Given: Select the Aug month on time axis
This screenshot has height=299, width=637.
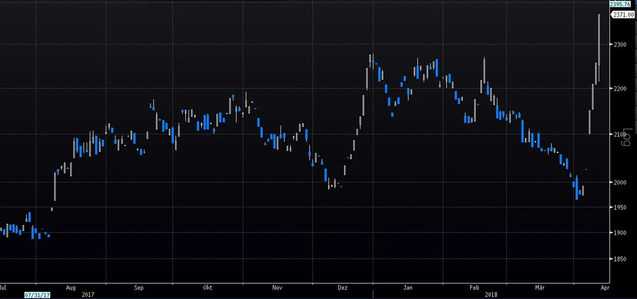Looking at the screenshot, I should [x=71, y=288].
